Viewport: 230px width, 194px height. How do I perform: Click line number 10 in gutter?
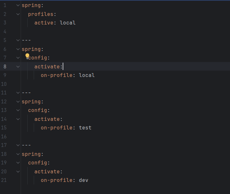[x=4, y=84]
